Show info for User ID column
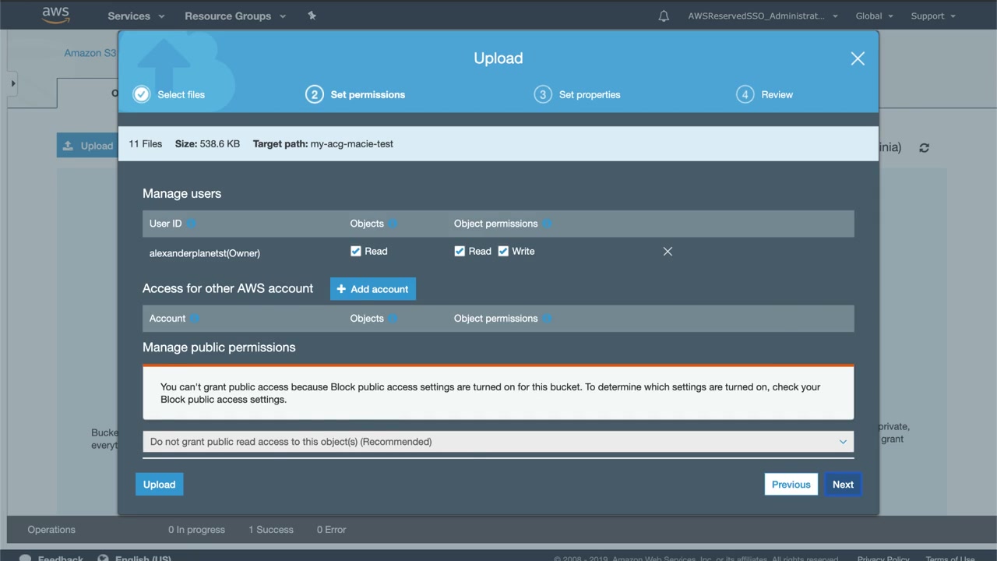The image size is (997, 561). pyautogui.click(x=191, y=224)
